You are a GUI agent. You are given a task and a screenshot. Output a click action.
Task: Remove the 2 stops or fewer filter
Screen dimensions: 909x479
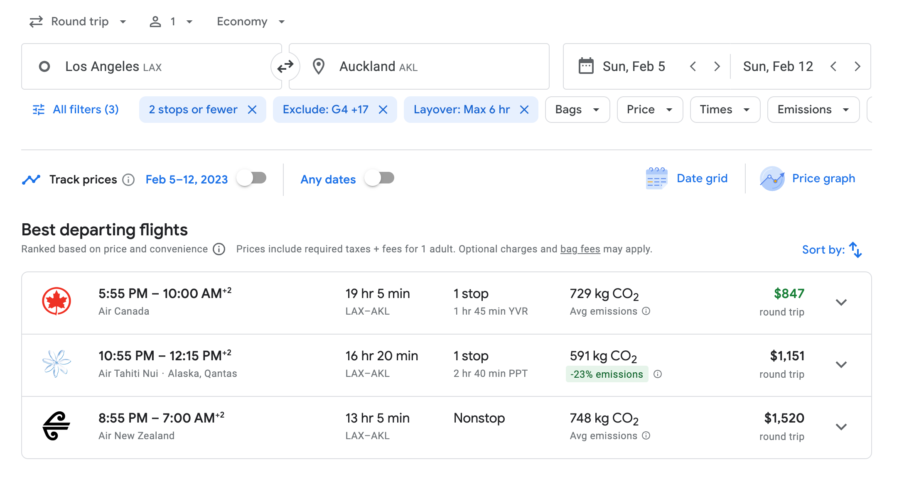(x=252, y=110)
